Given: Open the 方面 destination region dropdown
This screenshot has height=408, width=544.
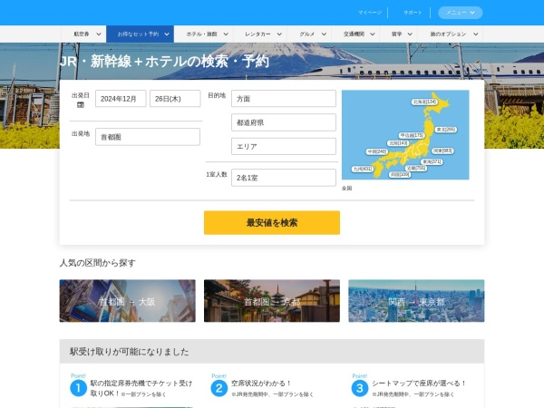Looking at the screenshot, I should [x=284, y=99].
